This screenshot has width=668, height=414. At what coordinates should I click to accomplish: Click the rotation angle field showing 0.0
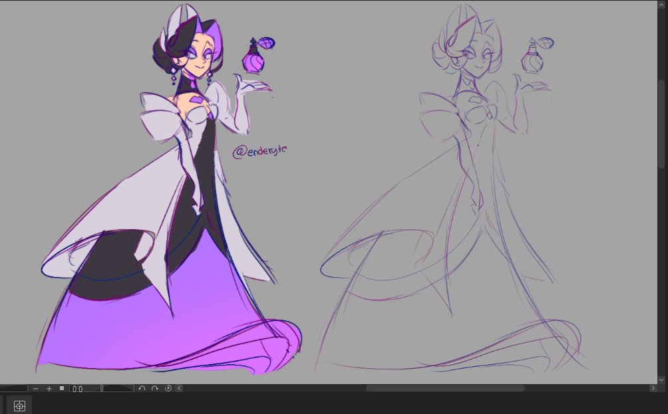pos(84,389)
